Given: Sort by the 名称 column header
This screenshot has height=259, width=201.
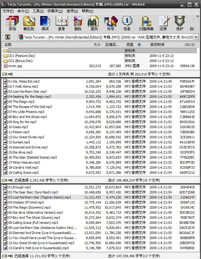Looking at the screenshot, I should [40, 45].
